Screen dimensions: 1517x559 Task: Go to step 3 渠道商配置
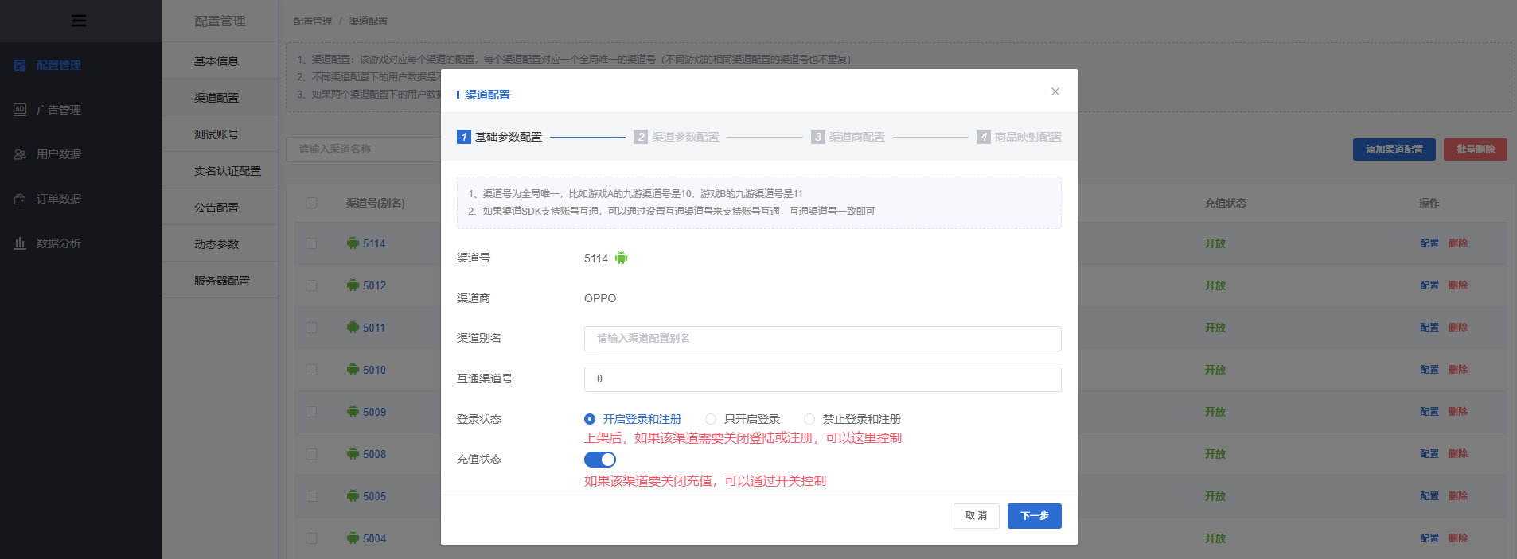click(848, 137)
